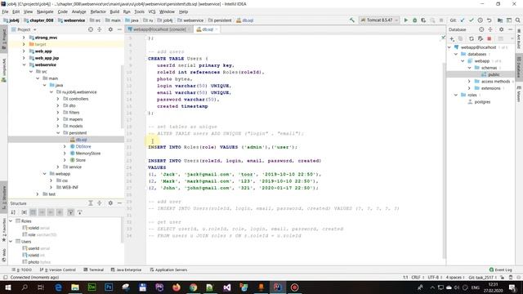This screenshot has height=294, width=523.
Task: Expand the DbStore class node
Action: click(65, 146)
